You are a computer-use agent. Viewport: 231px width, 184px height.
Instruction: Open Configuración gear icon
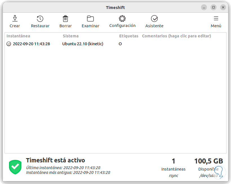tap(122, 19)
